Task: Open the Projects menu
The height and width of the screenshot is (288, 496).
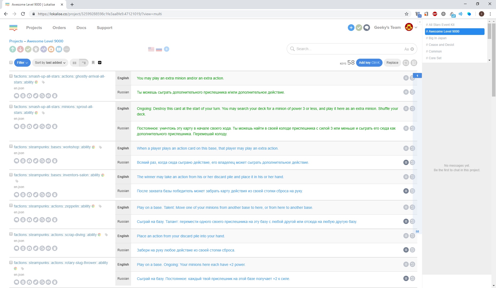Action: [x=34, y=27]
